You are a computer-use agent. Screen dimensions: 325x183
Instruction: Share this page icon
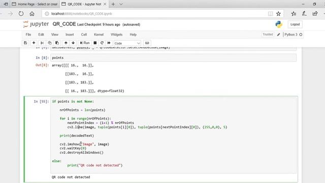click(315, 14)
